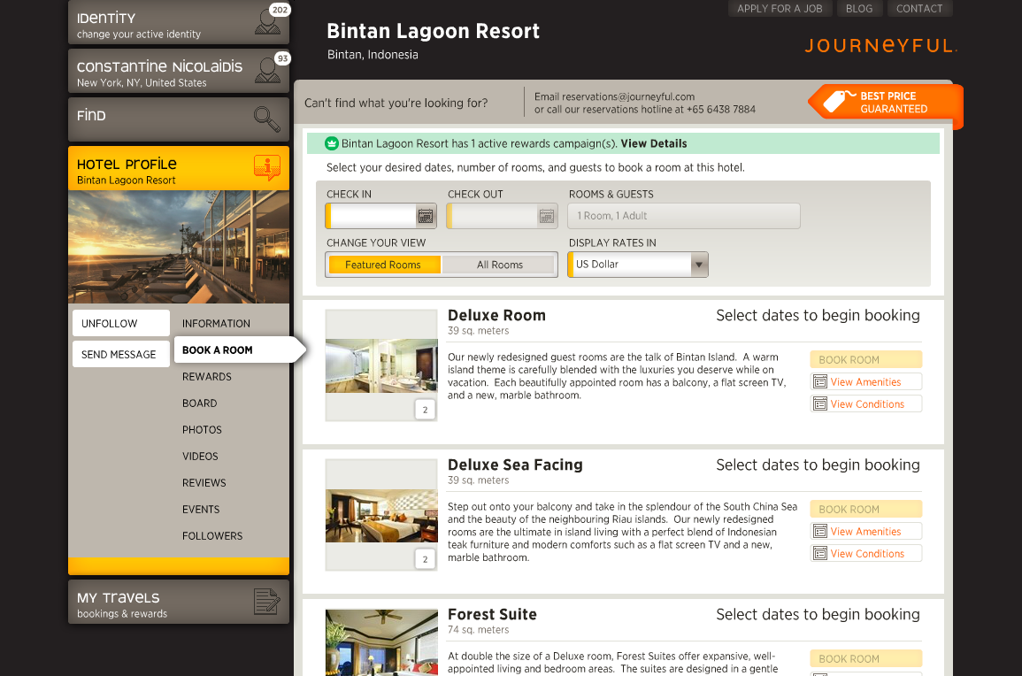
Task: Click Deluxe Room View Conditions list icon
Action: pyautogui.click(x=820, y=404)
